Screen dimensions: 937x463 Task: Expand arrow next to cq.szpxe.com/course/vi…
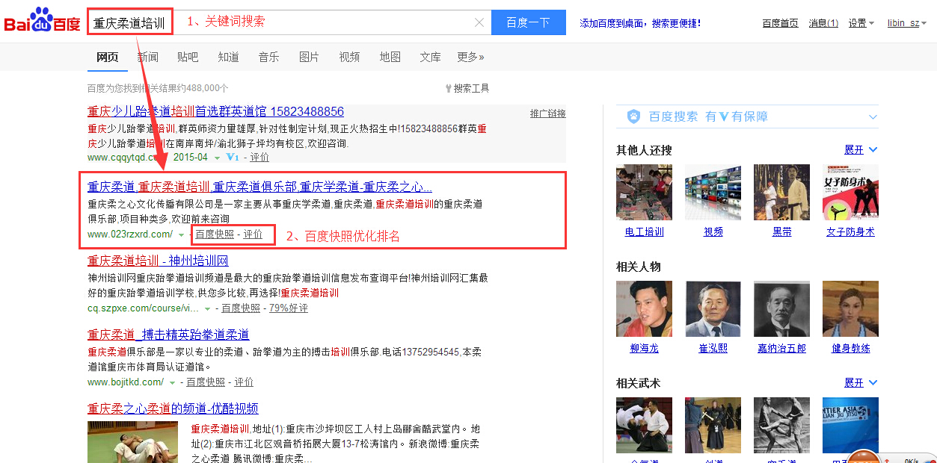pos(207,308)
